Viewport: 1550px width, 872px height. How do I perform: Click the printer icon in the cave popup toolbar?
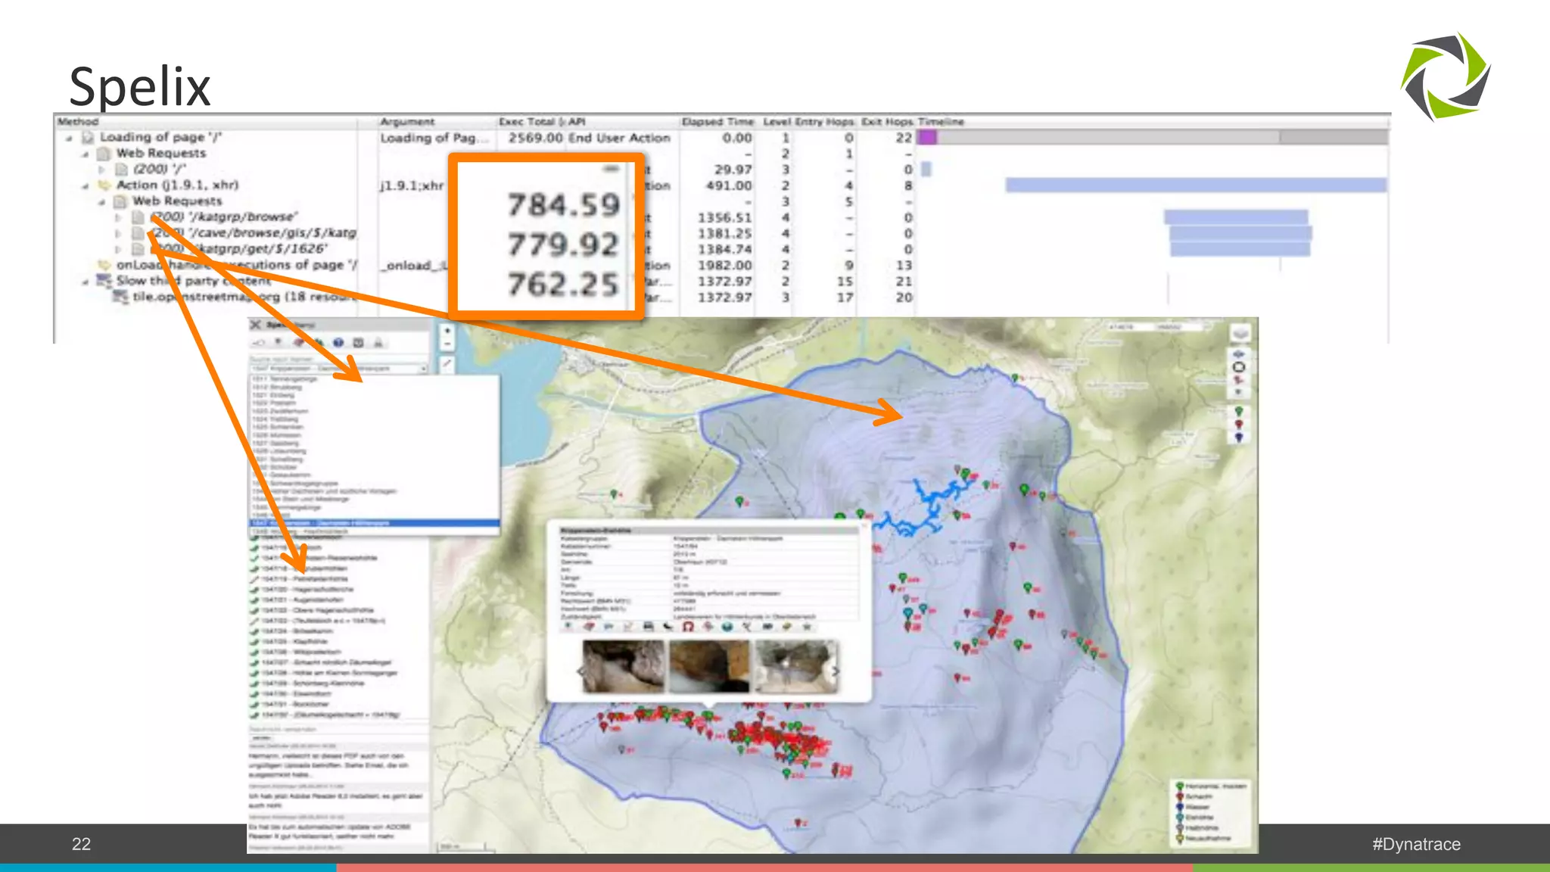pos(648,627)
